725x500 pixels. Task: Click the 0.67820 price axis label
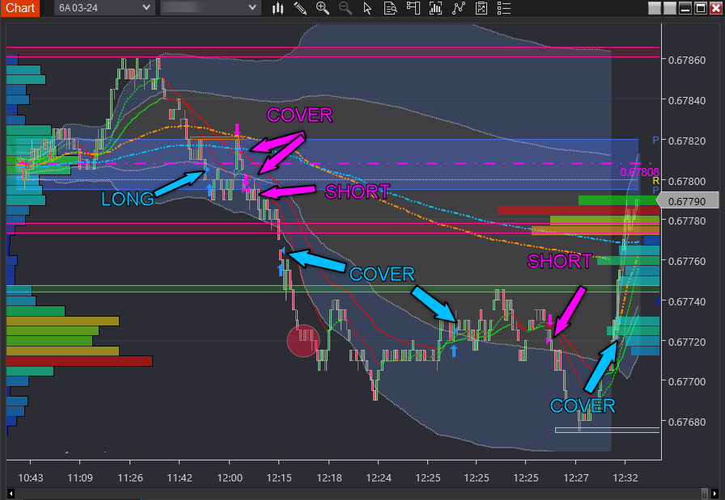(687, 141)
